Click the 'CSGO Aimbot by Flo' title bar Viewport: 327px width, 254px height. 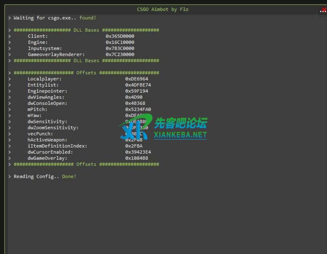pyautogui.click(x=163, y=9)
